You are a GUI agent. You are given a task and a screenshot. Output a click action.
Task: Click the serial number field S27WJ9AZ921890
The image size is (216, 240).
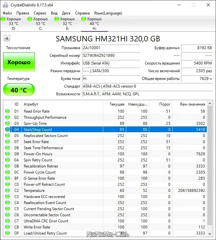[x=111, y=56]
